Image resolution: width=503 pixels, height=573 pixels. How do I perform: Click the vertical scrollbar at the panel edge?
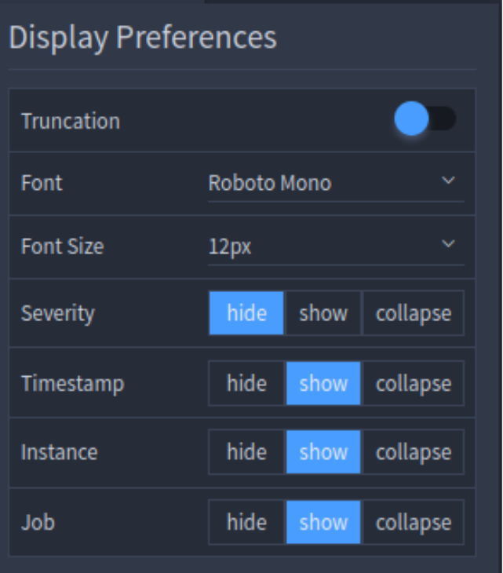501,286
